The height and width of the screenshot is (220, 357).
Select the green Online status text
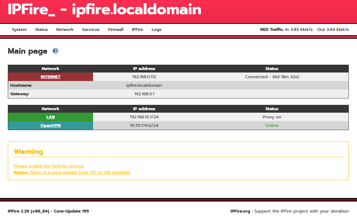click(272, 125)
